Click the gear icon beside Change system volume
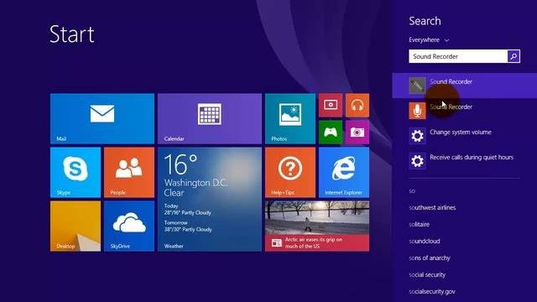Viewport: 537px width, 302px height. click(x=417, y=136)
